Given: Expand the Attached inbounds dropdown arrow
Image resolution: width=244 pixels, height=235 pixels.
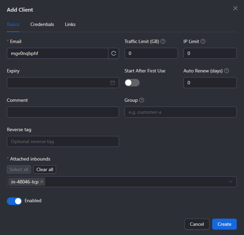Looking at the screenshot, I should point(230,182).
